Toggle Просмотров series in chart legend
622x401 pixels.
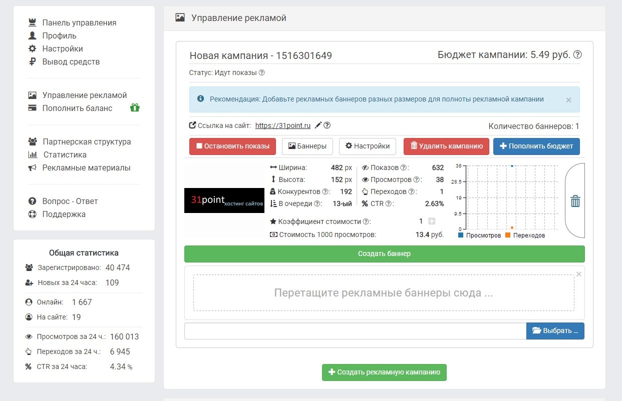479,235
